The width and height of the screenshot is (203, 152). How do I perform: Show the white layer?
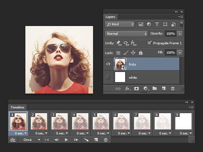click(108, 77)
